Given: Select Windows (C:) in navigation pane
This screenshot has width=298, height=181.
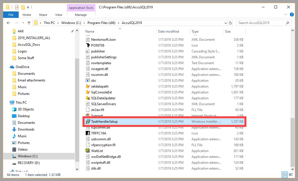Looking at the screenshot, I should click(28, 156).
